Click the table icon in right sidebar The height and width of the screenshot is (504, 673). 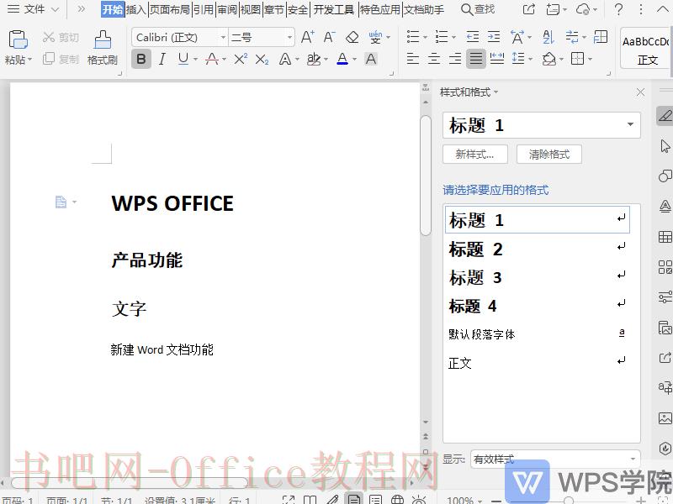point(665,237)
